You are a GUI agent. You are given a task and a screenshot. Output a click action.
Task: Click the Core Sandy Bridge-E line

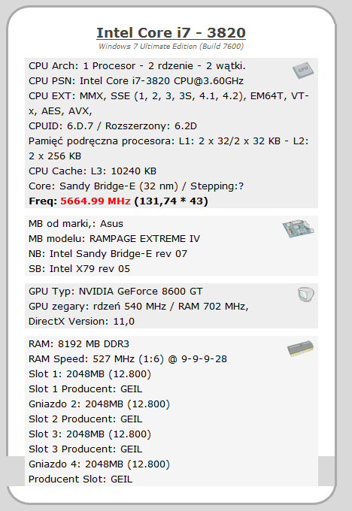(x=136, y=186)
